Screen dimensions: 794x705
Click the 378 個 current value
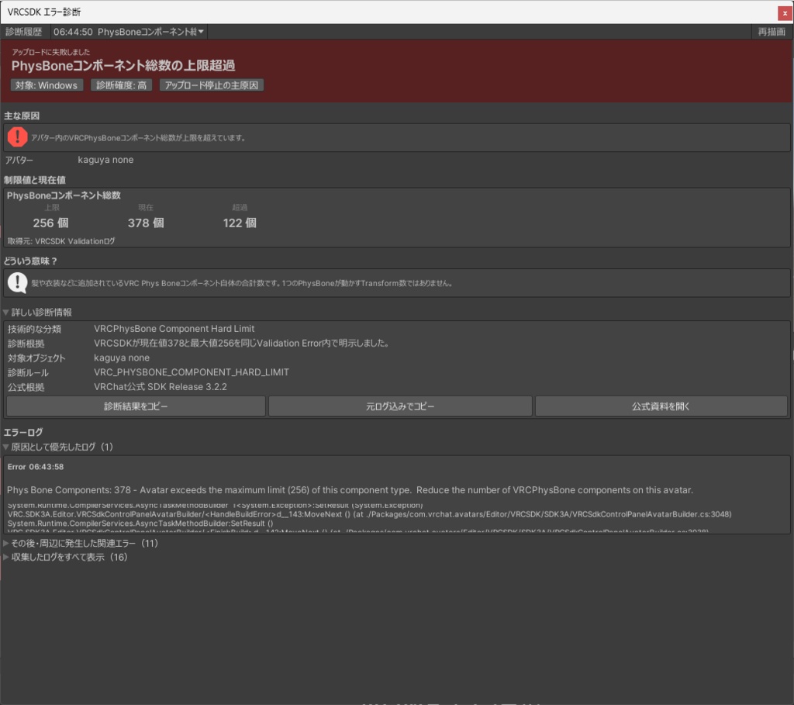(146, 223)
